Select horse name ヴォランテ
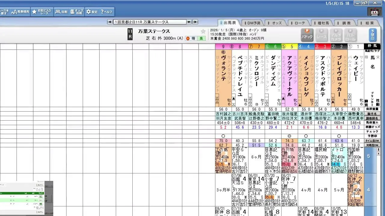Screen dimensions: 385x216 point(223,69)
